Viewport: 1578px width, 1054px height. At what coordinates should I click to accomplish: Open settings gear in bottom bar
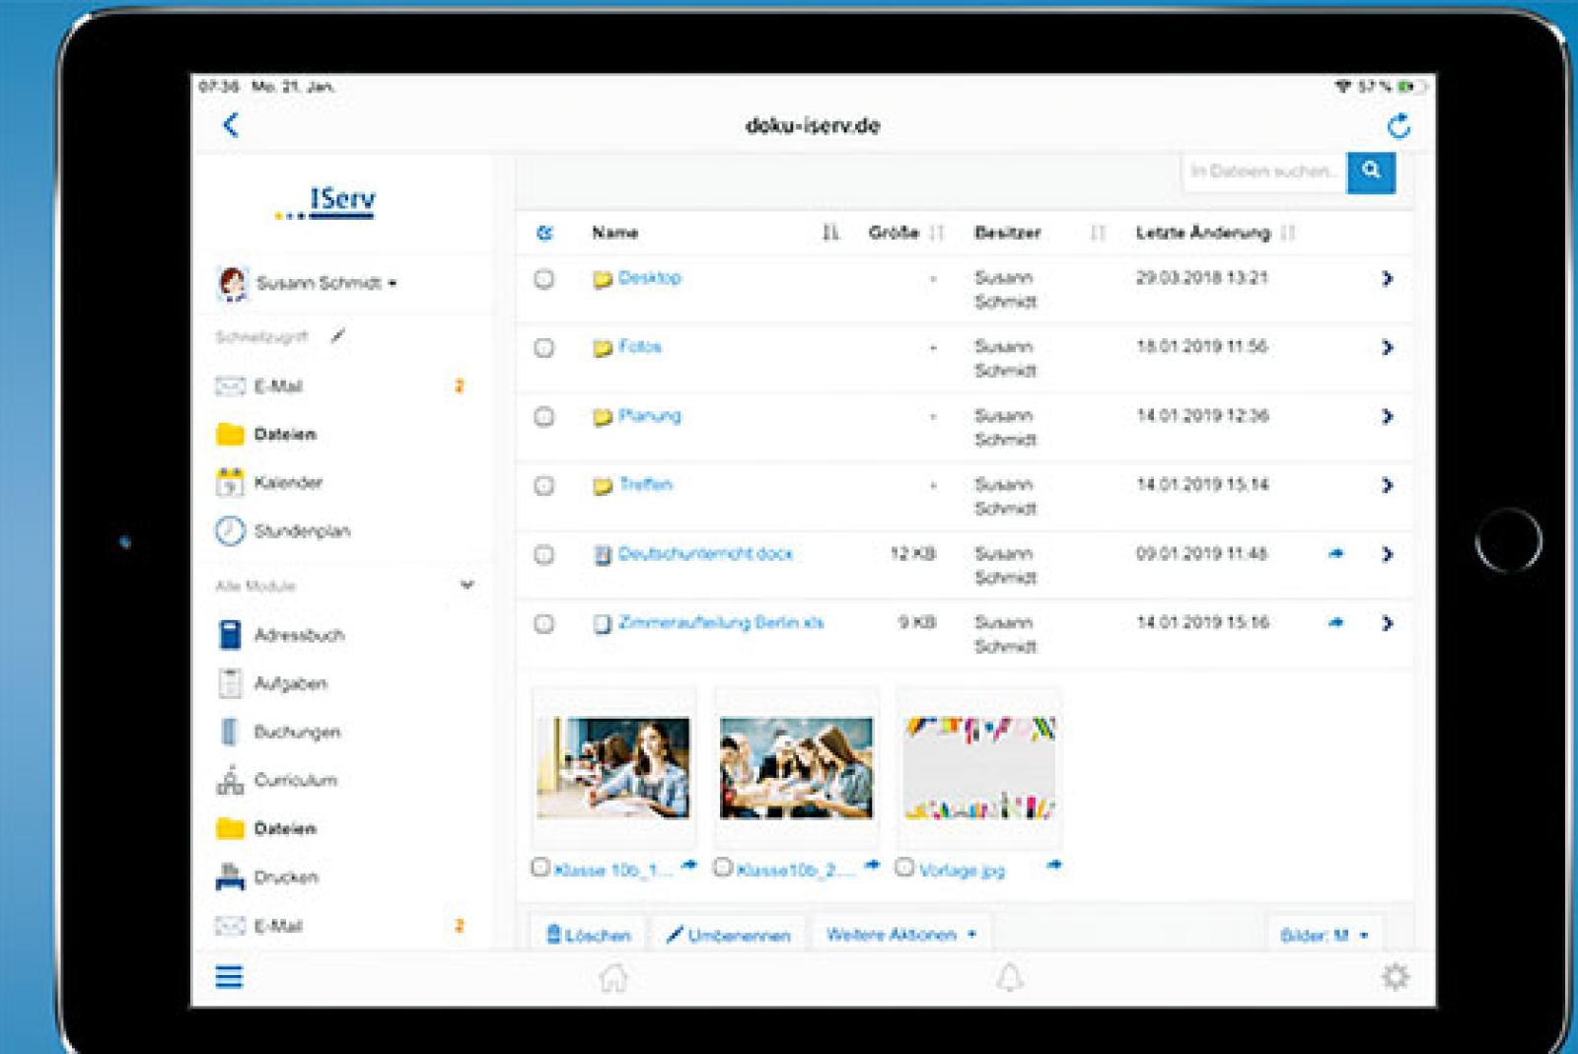[1395, 977]
